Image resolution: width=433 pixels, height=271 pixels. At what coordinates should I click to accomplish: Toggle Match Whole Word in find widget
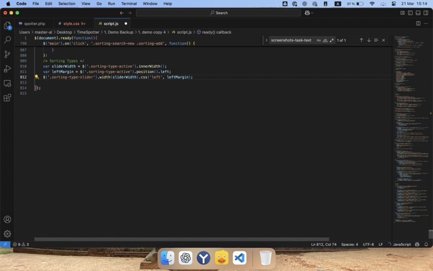coord(325,40)
